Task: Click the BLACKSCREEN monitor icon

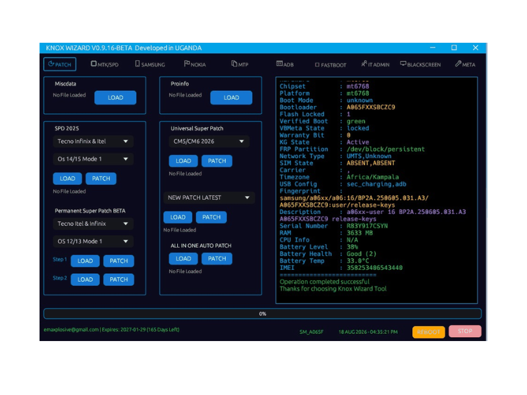Action: (403, 63)
